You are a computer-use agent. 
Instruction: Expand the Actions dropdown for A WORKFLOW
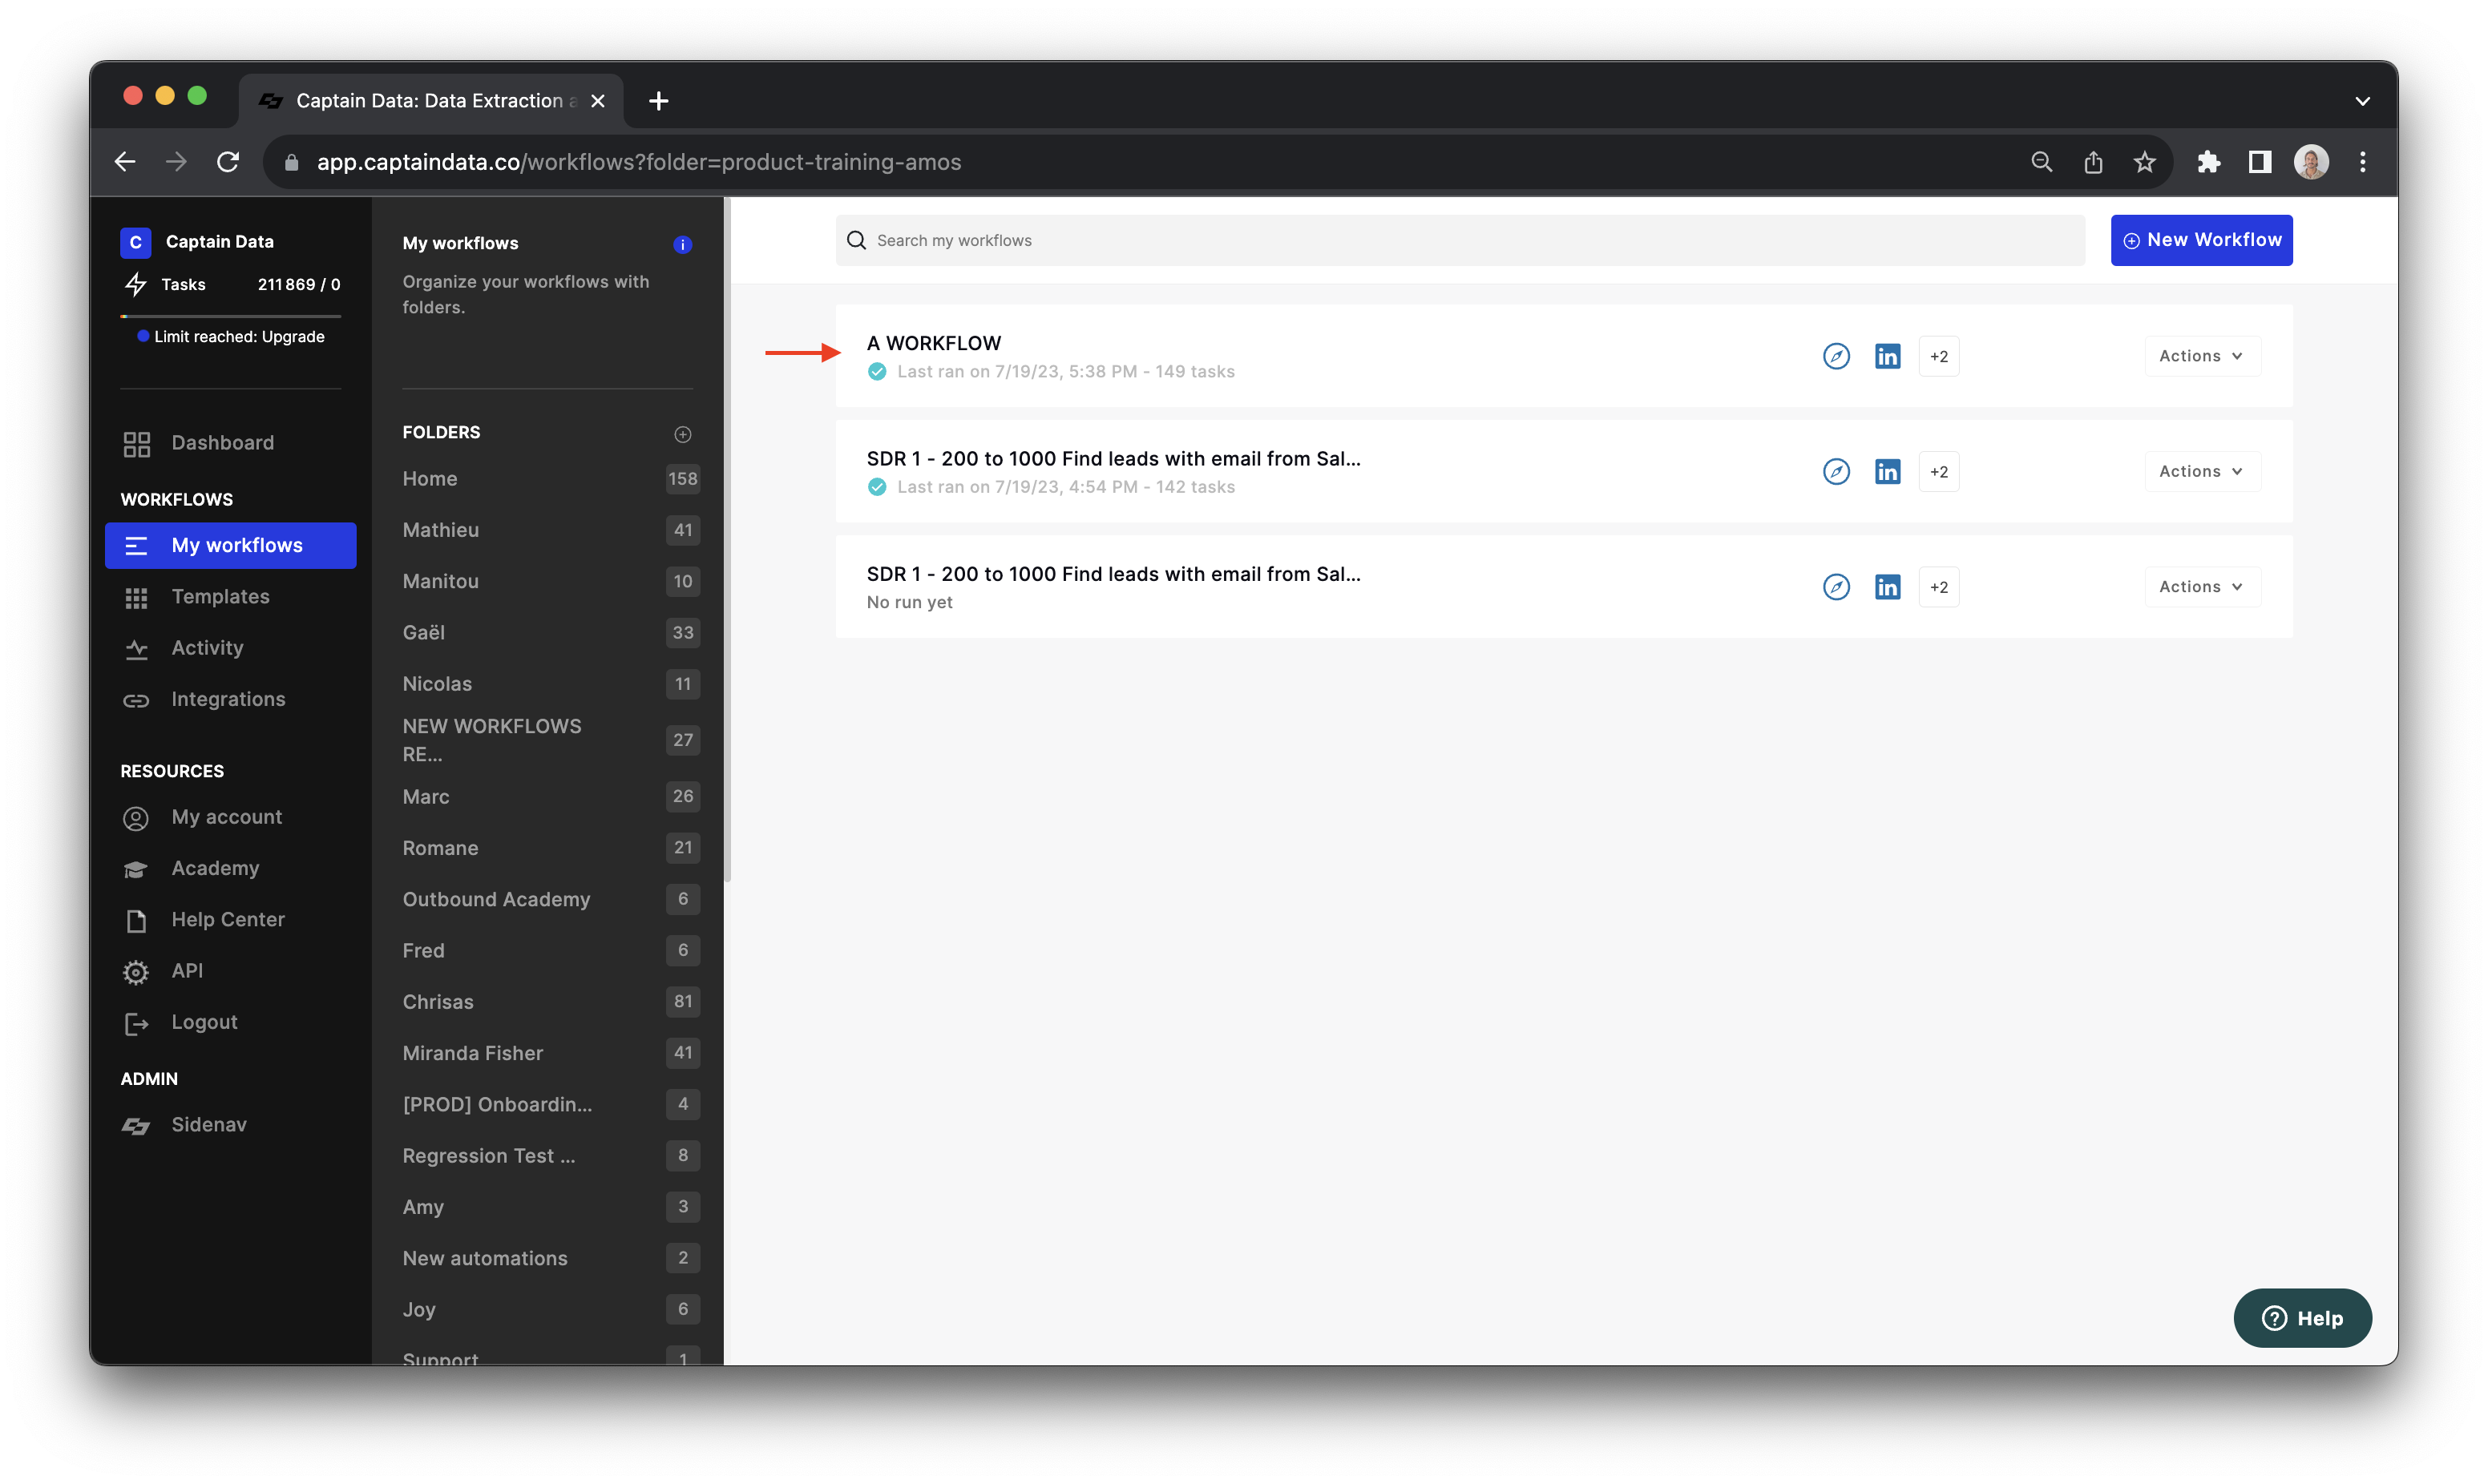point(2201,356)
